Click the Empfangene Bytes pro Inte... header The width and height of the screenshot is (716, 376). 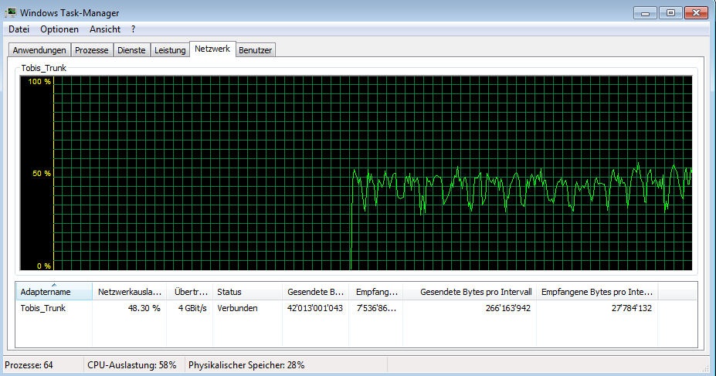[x=596, y=293]
